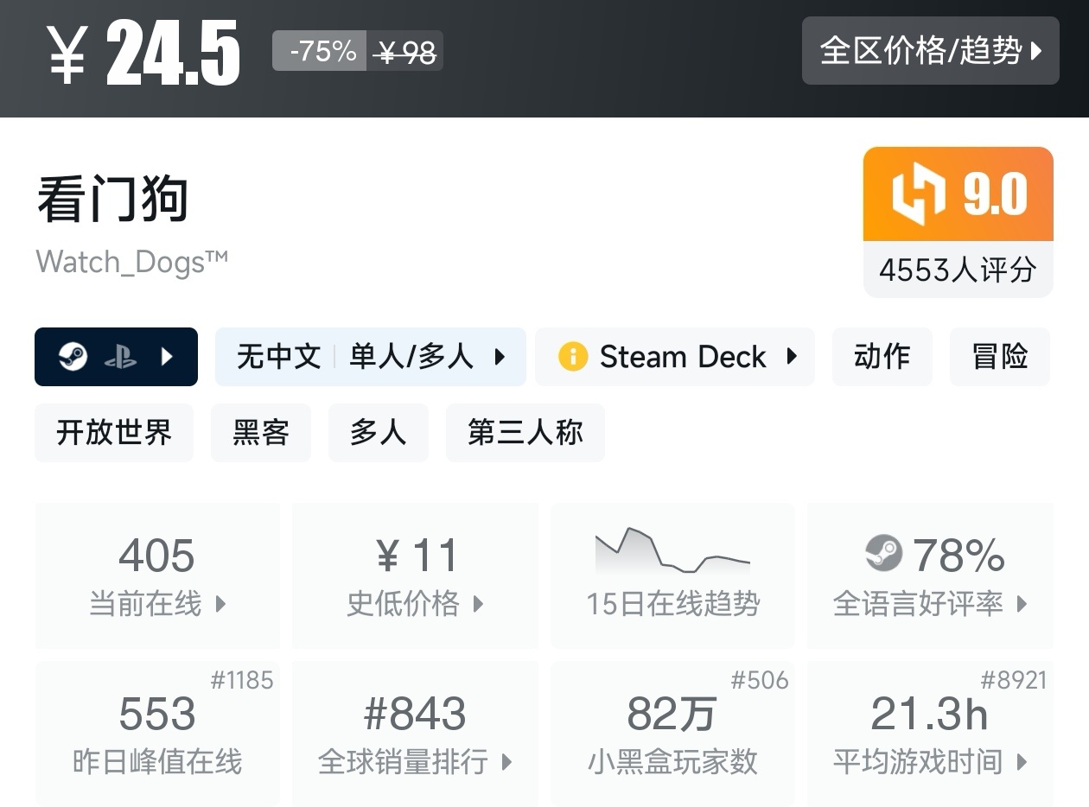Click the -75% discount badge
This screenshot has height=807, width=1089.
(x=320, y=51)
